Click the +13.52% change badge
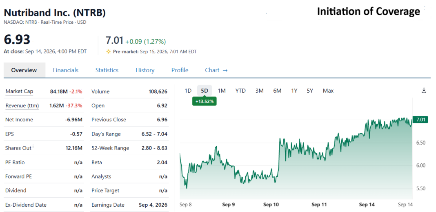This screenshot has height=212, width=436. (x=205, y=102)
